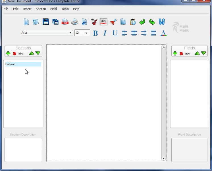Image resolution: width=212 pixels, height=171 pixels.
Task: Add a new section with green plus
Action: tap(8, 53)
